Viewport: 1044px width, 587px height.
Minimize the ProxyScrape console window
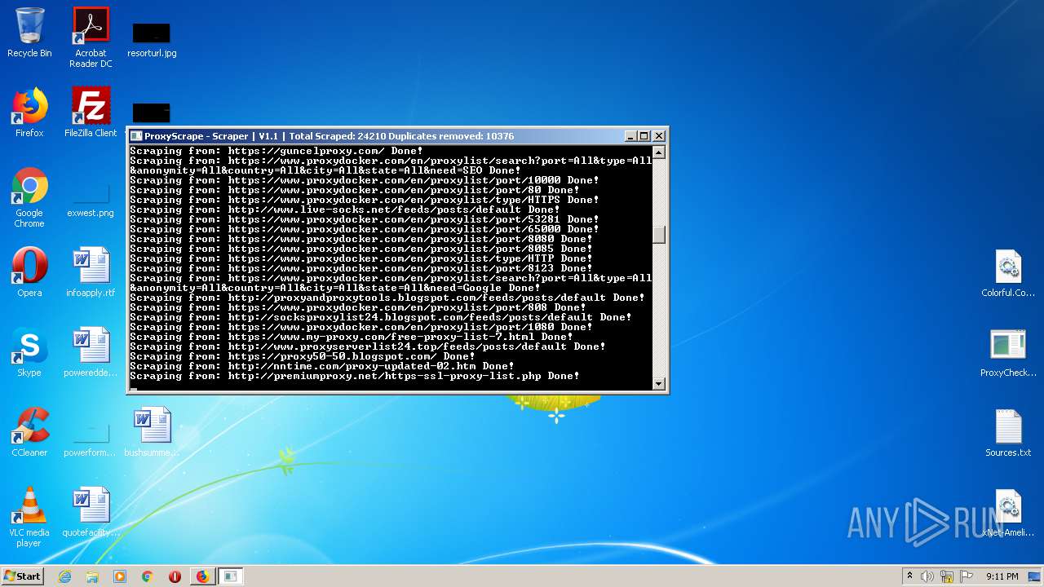pyautogui.click(x=630, y=136)
